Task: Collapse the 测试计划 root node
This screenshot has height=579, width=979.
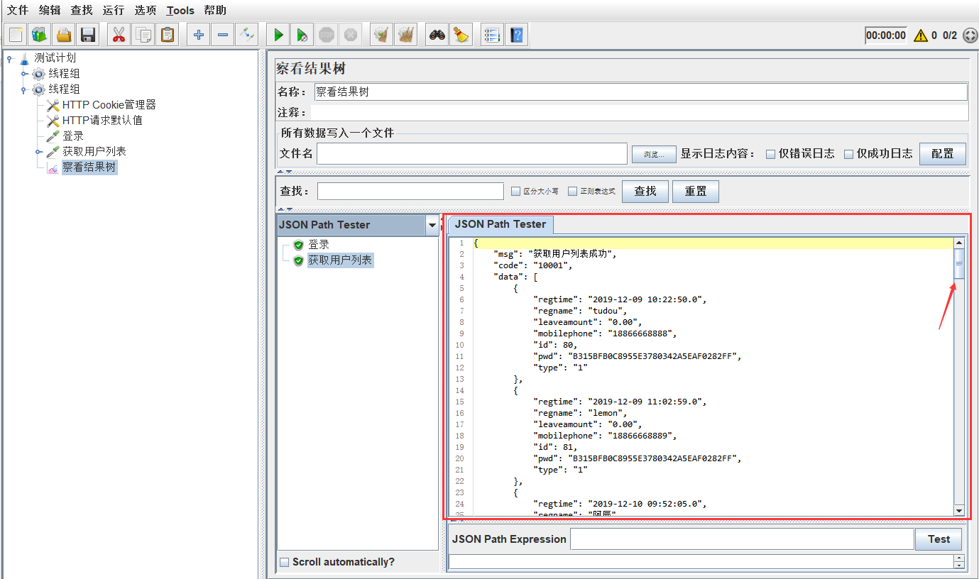Action: pyautogui.click(x=9, y=58)
